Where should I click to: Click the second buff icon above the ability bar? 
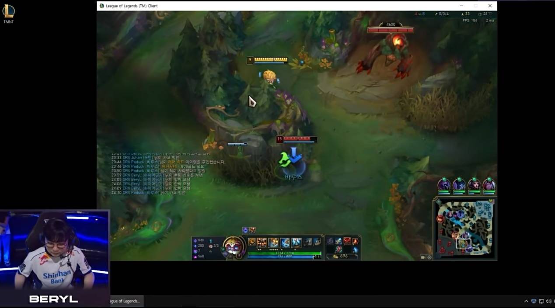coord(252,230)
